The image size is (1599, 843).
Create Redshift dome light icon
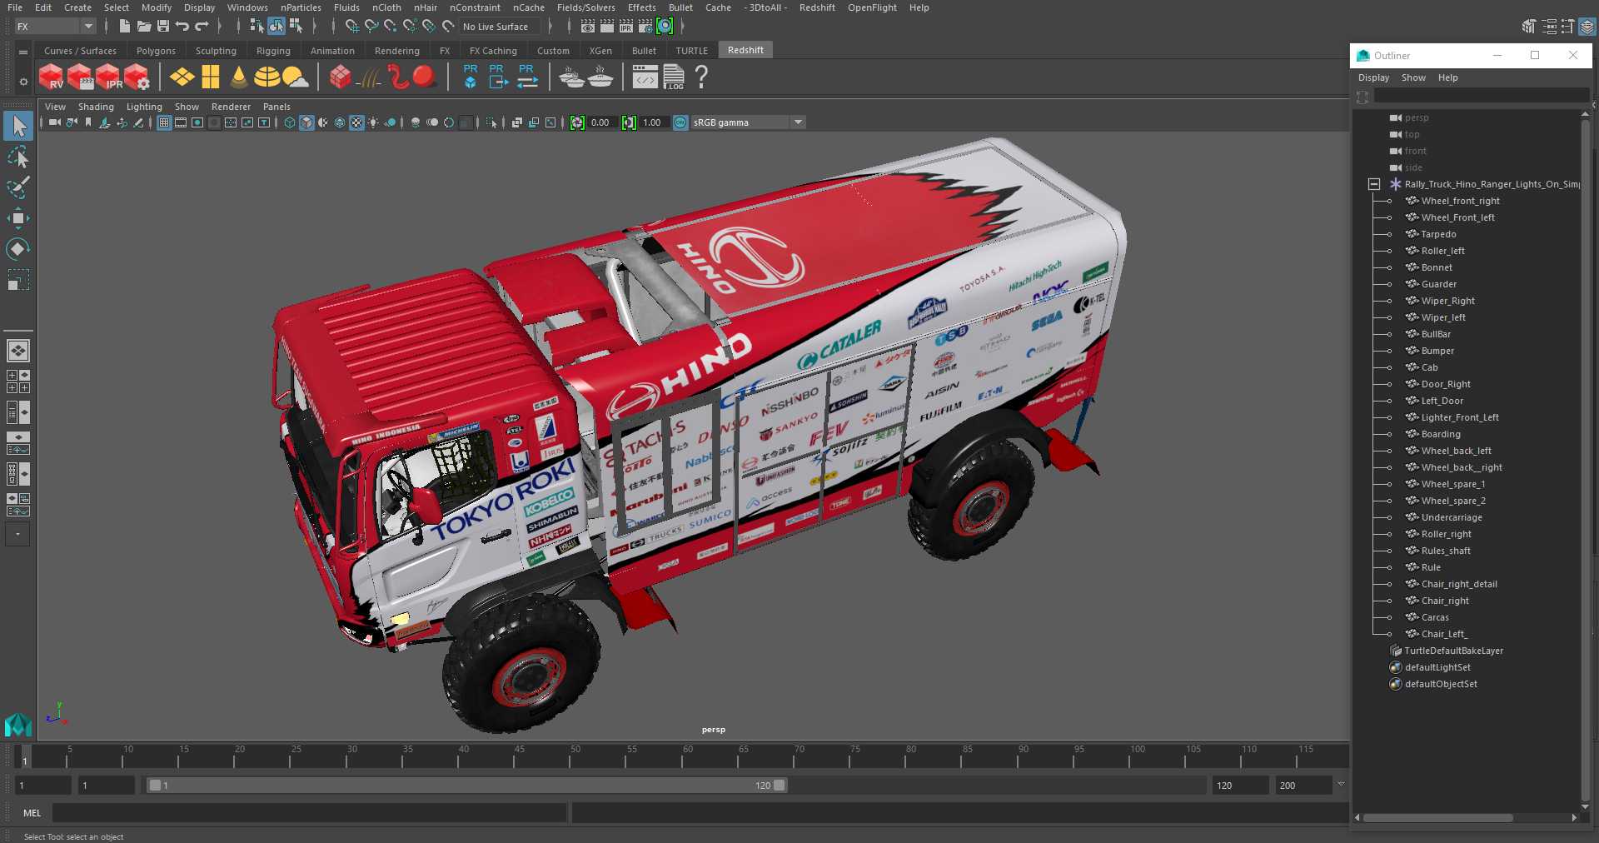pyautogui.click(x=266, y=77)
